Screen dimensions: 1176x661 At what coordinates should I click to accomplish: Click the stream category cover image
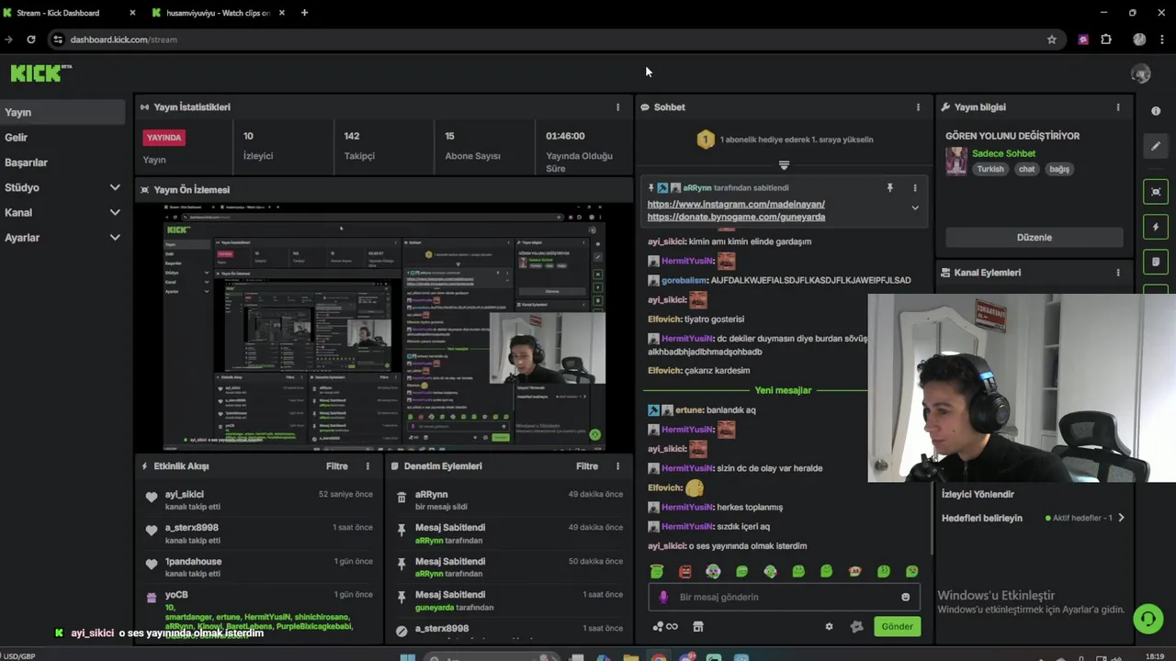pyautogui.click(x=956, y=161)
